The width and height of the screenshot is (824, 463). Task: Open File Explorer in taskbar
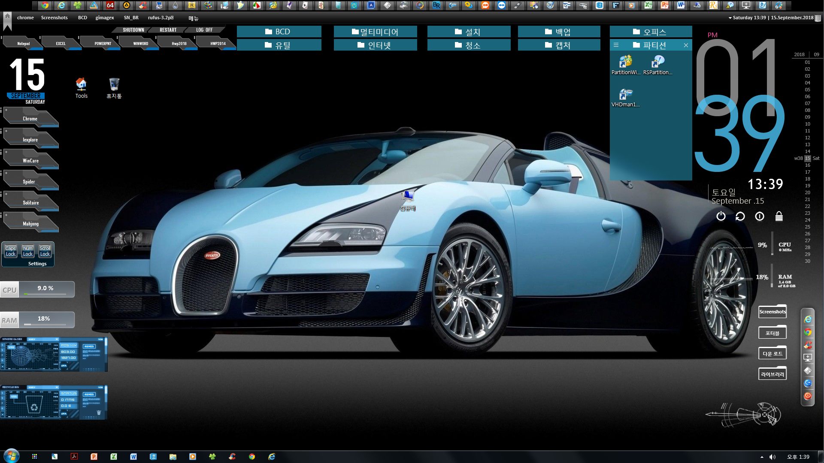tap(173, 457)
